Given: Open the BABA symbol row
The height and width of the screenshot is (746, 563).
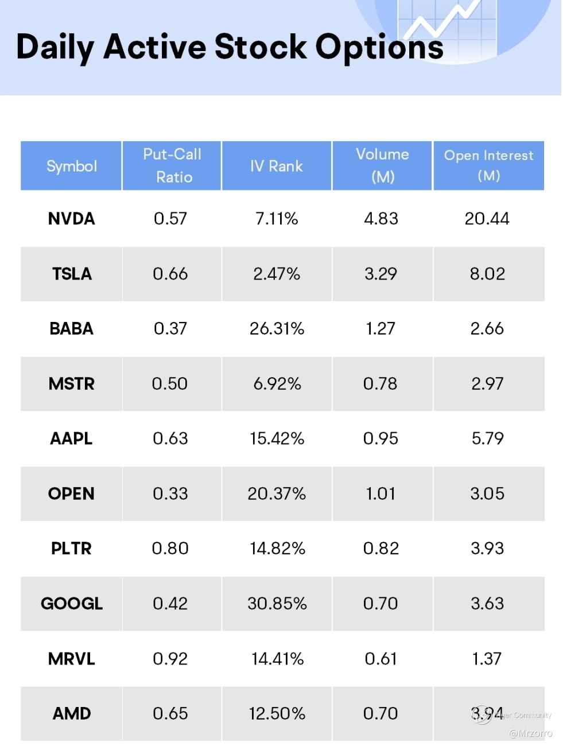Looking at the screenshot, I should [x=72, y=329].
